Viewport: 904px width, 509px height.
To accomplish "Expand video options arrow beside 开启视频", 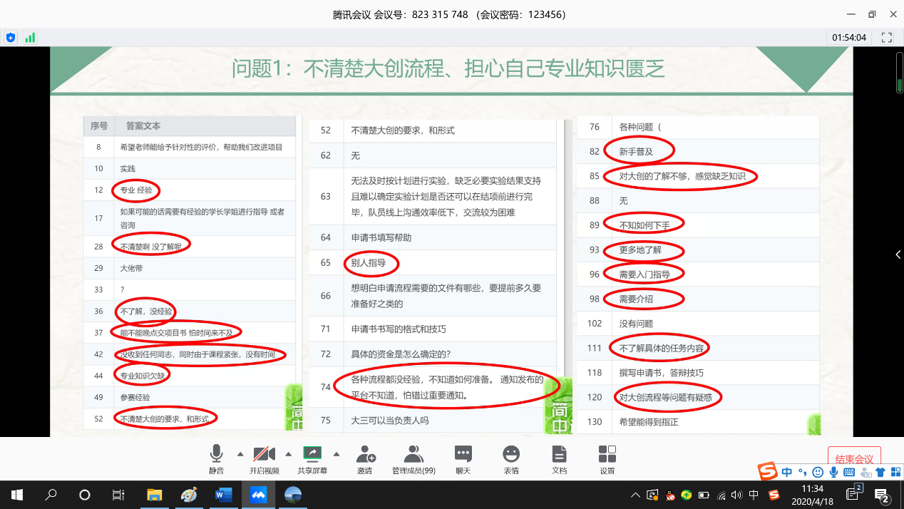I will tap(288, 454).
